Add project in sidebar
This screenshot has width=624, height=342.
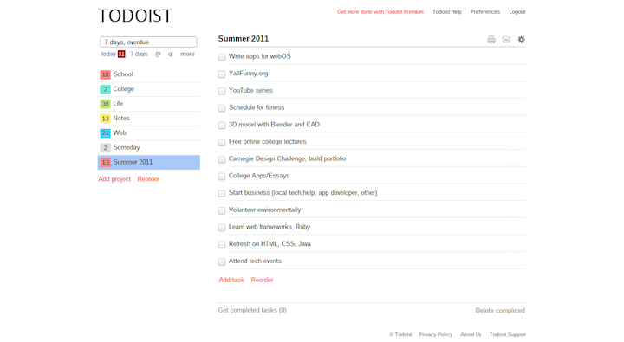click(x=114, y=179)
